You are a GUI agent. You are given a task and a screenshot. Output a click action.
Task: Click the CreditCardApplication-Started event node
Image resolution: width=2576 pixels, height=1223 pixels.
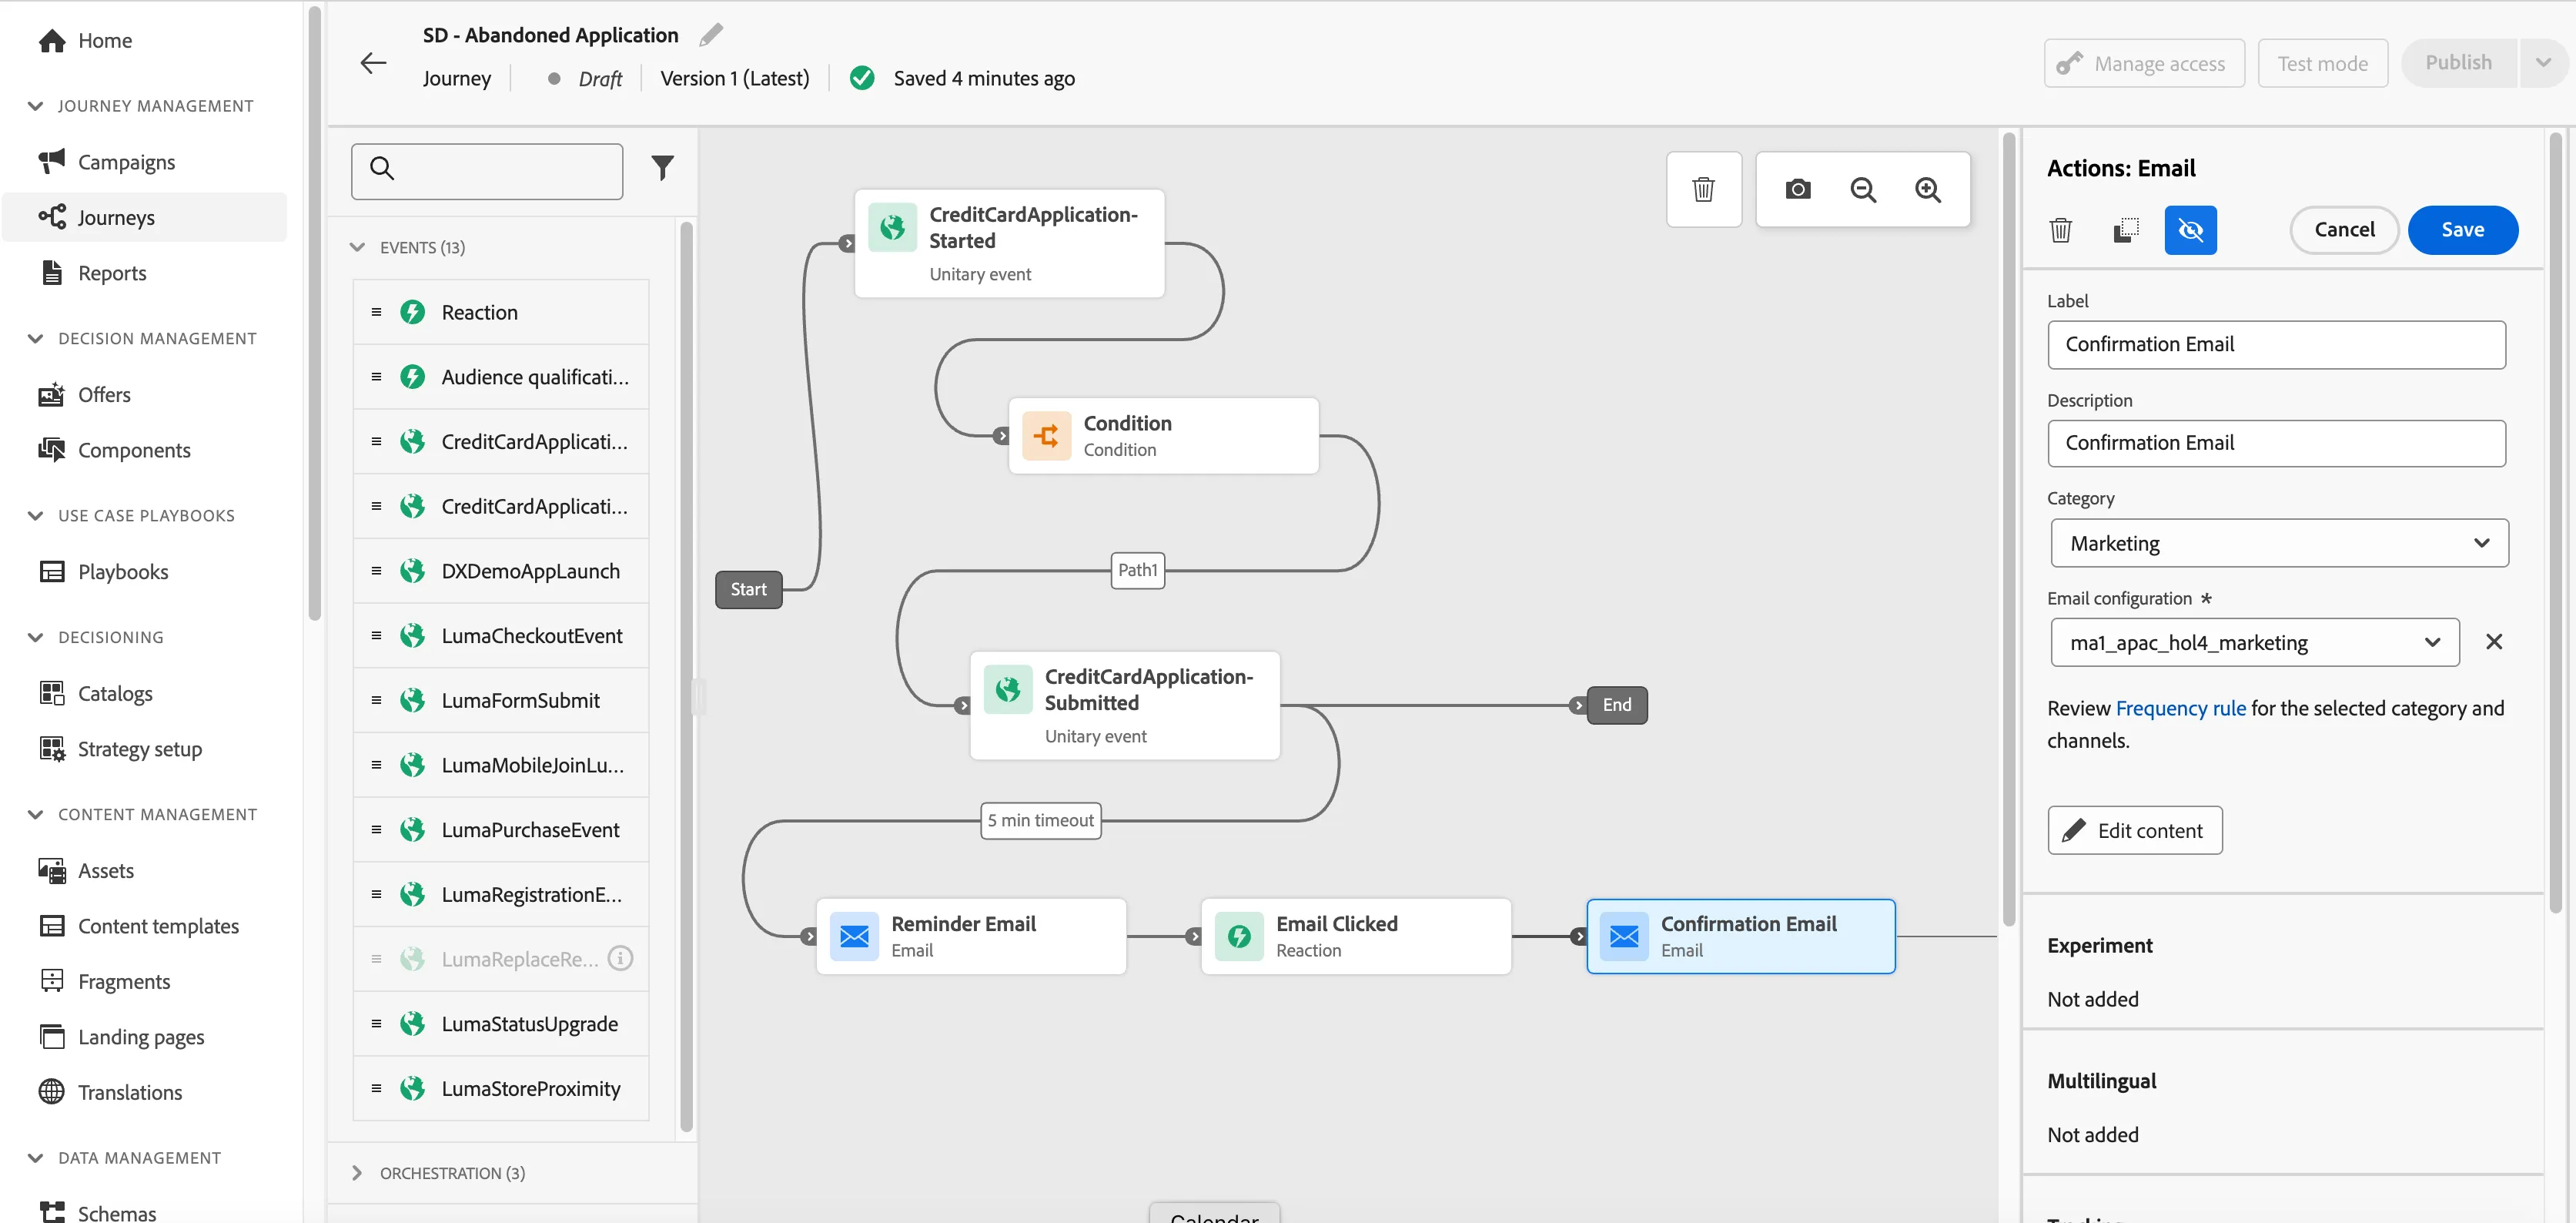pyautogui.click(x=1009, y=243)
